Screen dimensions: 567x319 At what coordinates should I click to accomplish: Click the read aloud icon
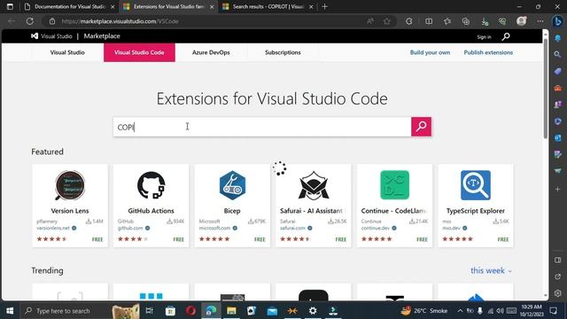370,21
